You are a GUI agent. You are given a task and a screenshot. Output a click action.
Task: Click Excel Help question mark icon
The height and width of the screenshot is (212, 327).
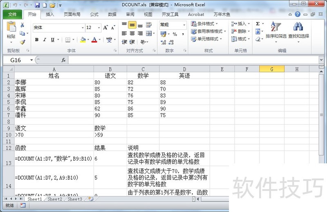(x=298, y=14)
